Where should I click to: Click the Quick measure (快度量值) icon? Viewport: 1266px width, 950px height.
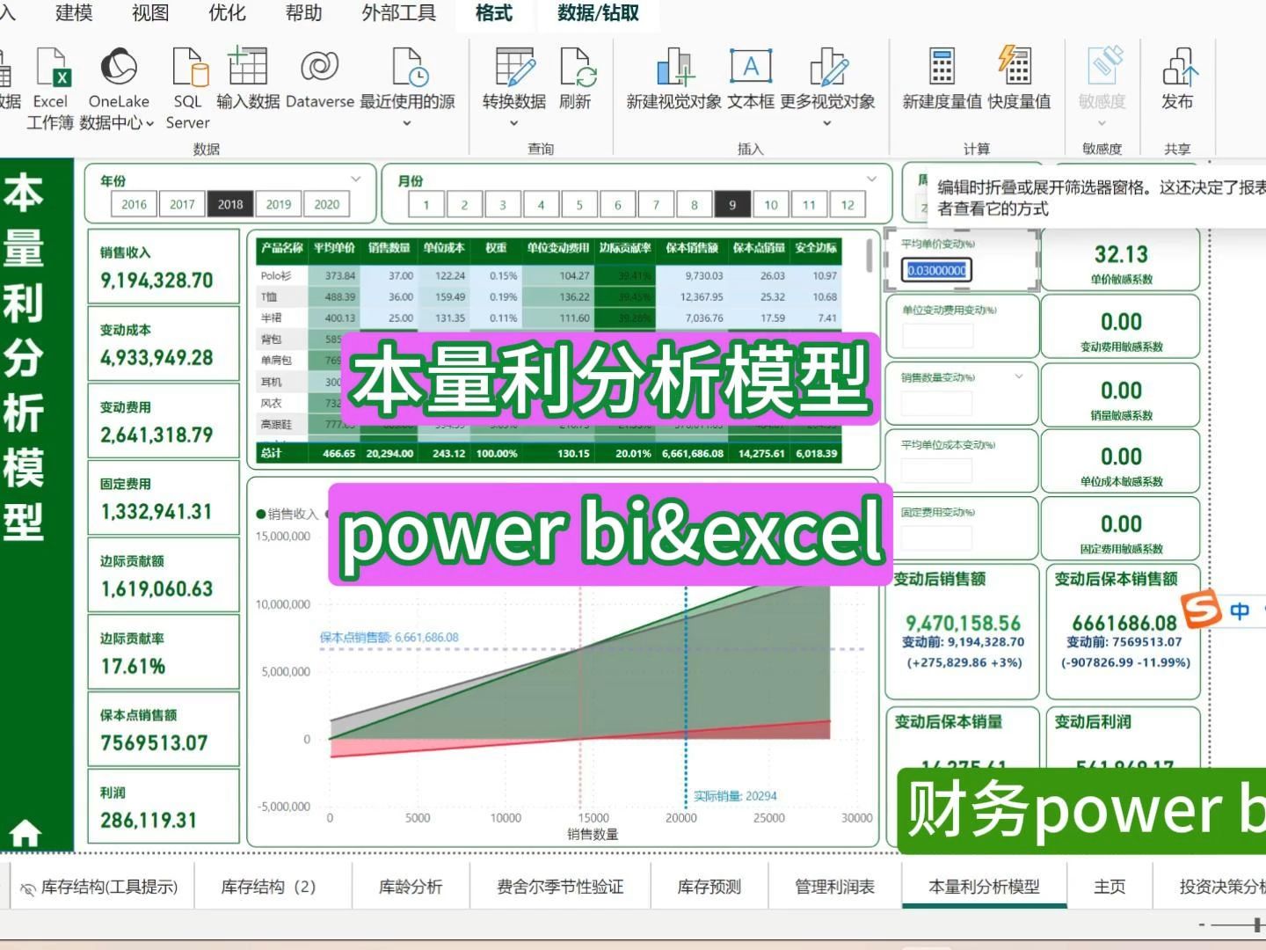[x=1015, y=67]
